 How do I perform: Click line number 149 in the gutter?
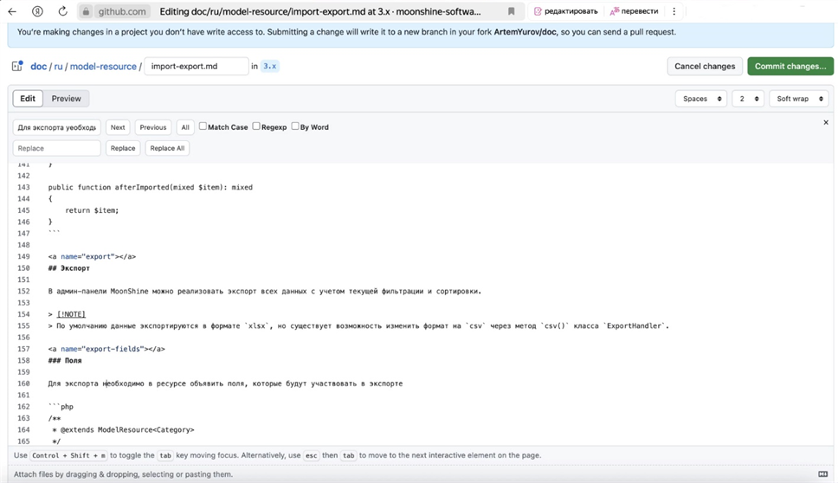(x=23, y=256)
